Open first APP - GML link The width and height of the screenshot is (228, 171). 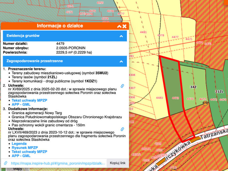21,104
